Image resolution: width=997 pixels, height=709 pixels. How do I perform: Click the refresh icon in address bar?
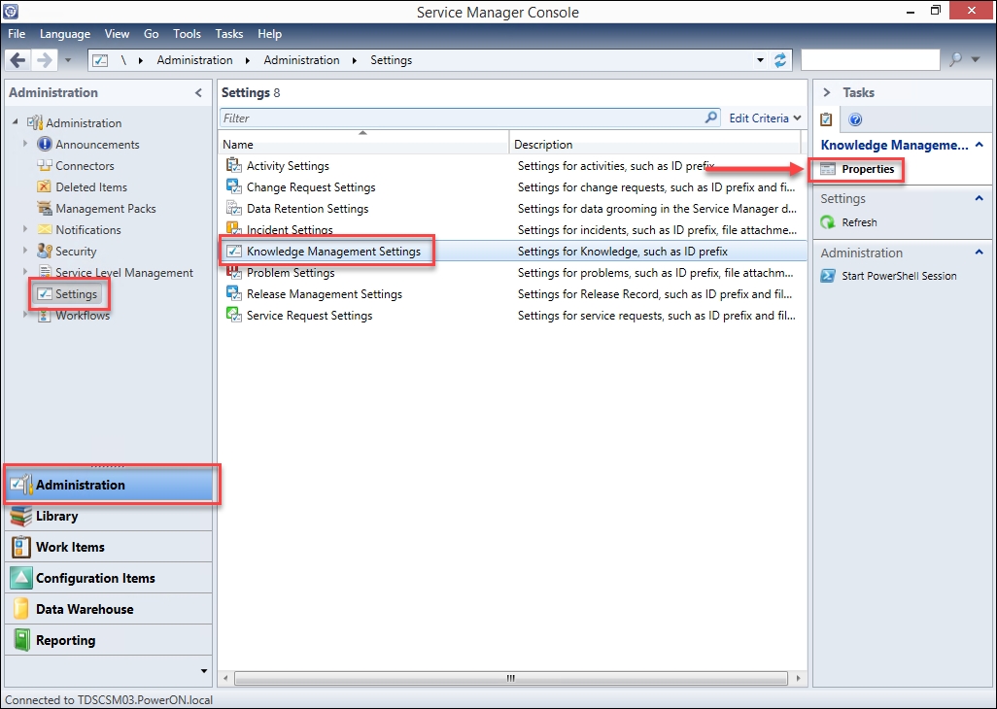779,60
